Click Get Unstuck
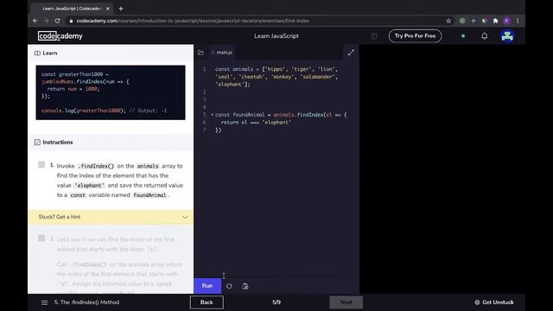This screenshot has height=311, width=553. (494, 302)
